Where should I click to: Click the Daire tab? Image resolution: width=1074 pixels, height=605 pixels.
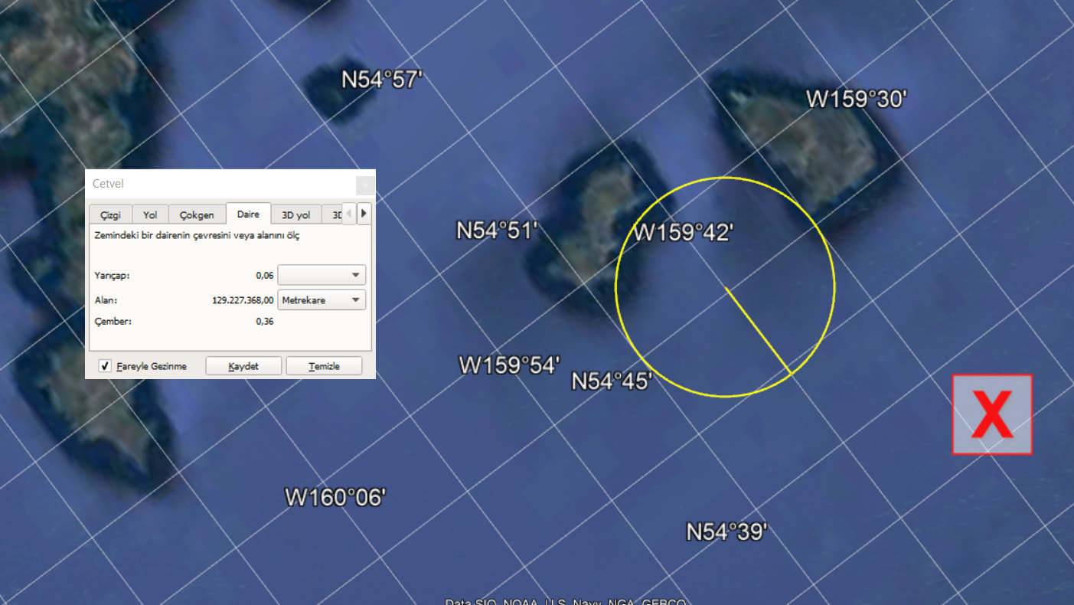click(248, 214)
